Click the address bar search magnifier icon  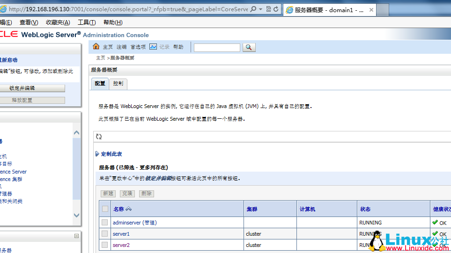[253, 9]
